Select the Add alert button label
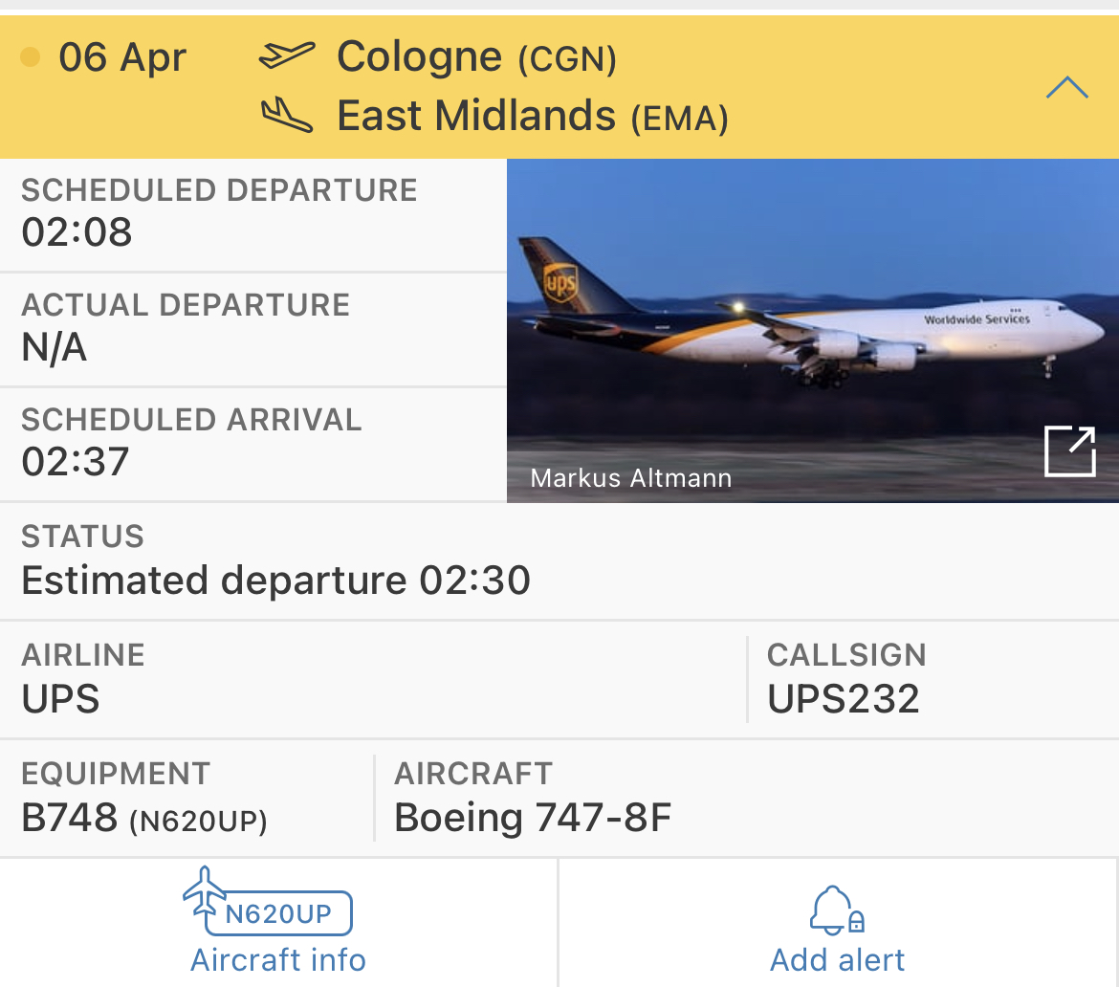The height and width of the screenshot is (987, 1119). click(837, 959)
